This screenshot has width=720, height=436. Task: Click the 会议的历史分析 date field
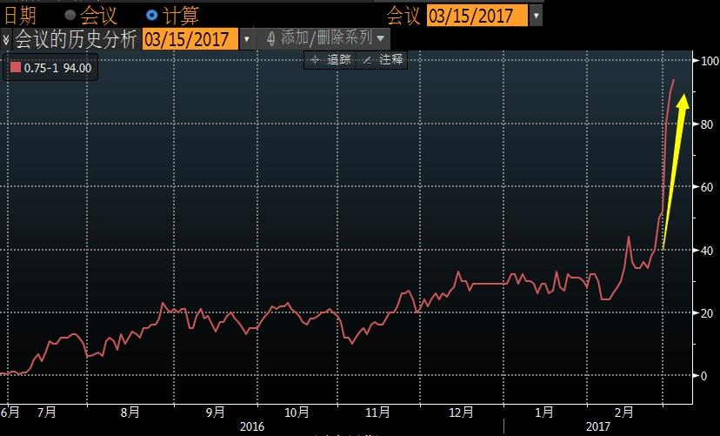pyautogui.click(x=190, y=39)
